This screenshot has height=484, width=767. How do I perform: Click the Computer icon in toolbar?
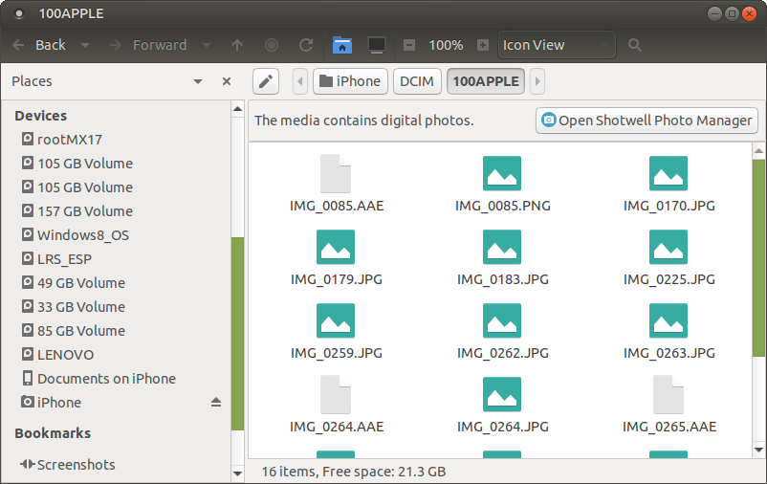376,45
